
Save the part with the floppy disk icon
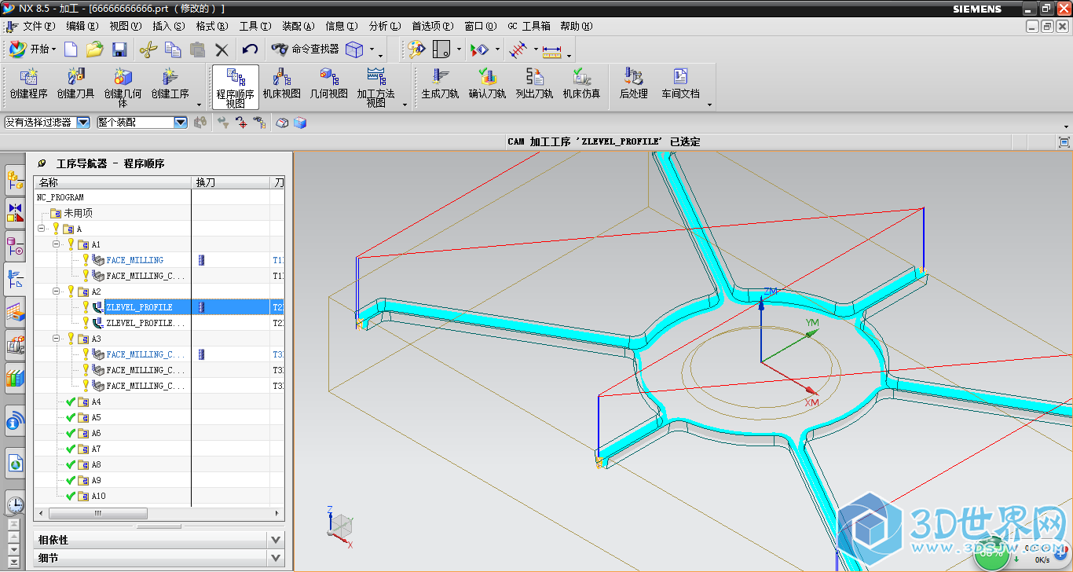[119, 49]
